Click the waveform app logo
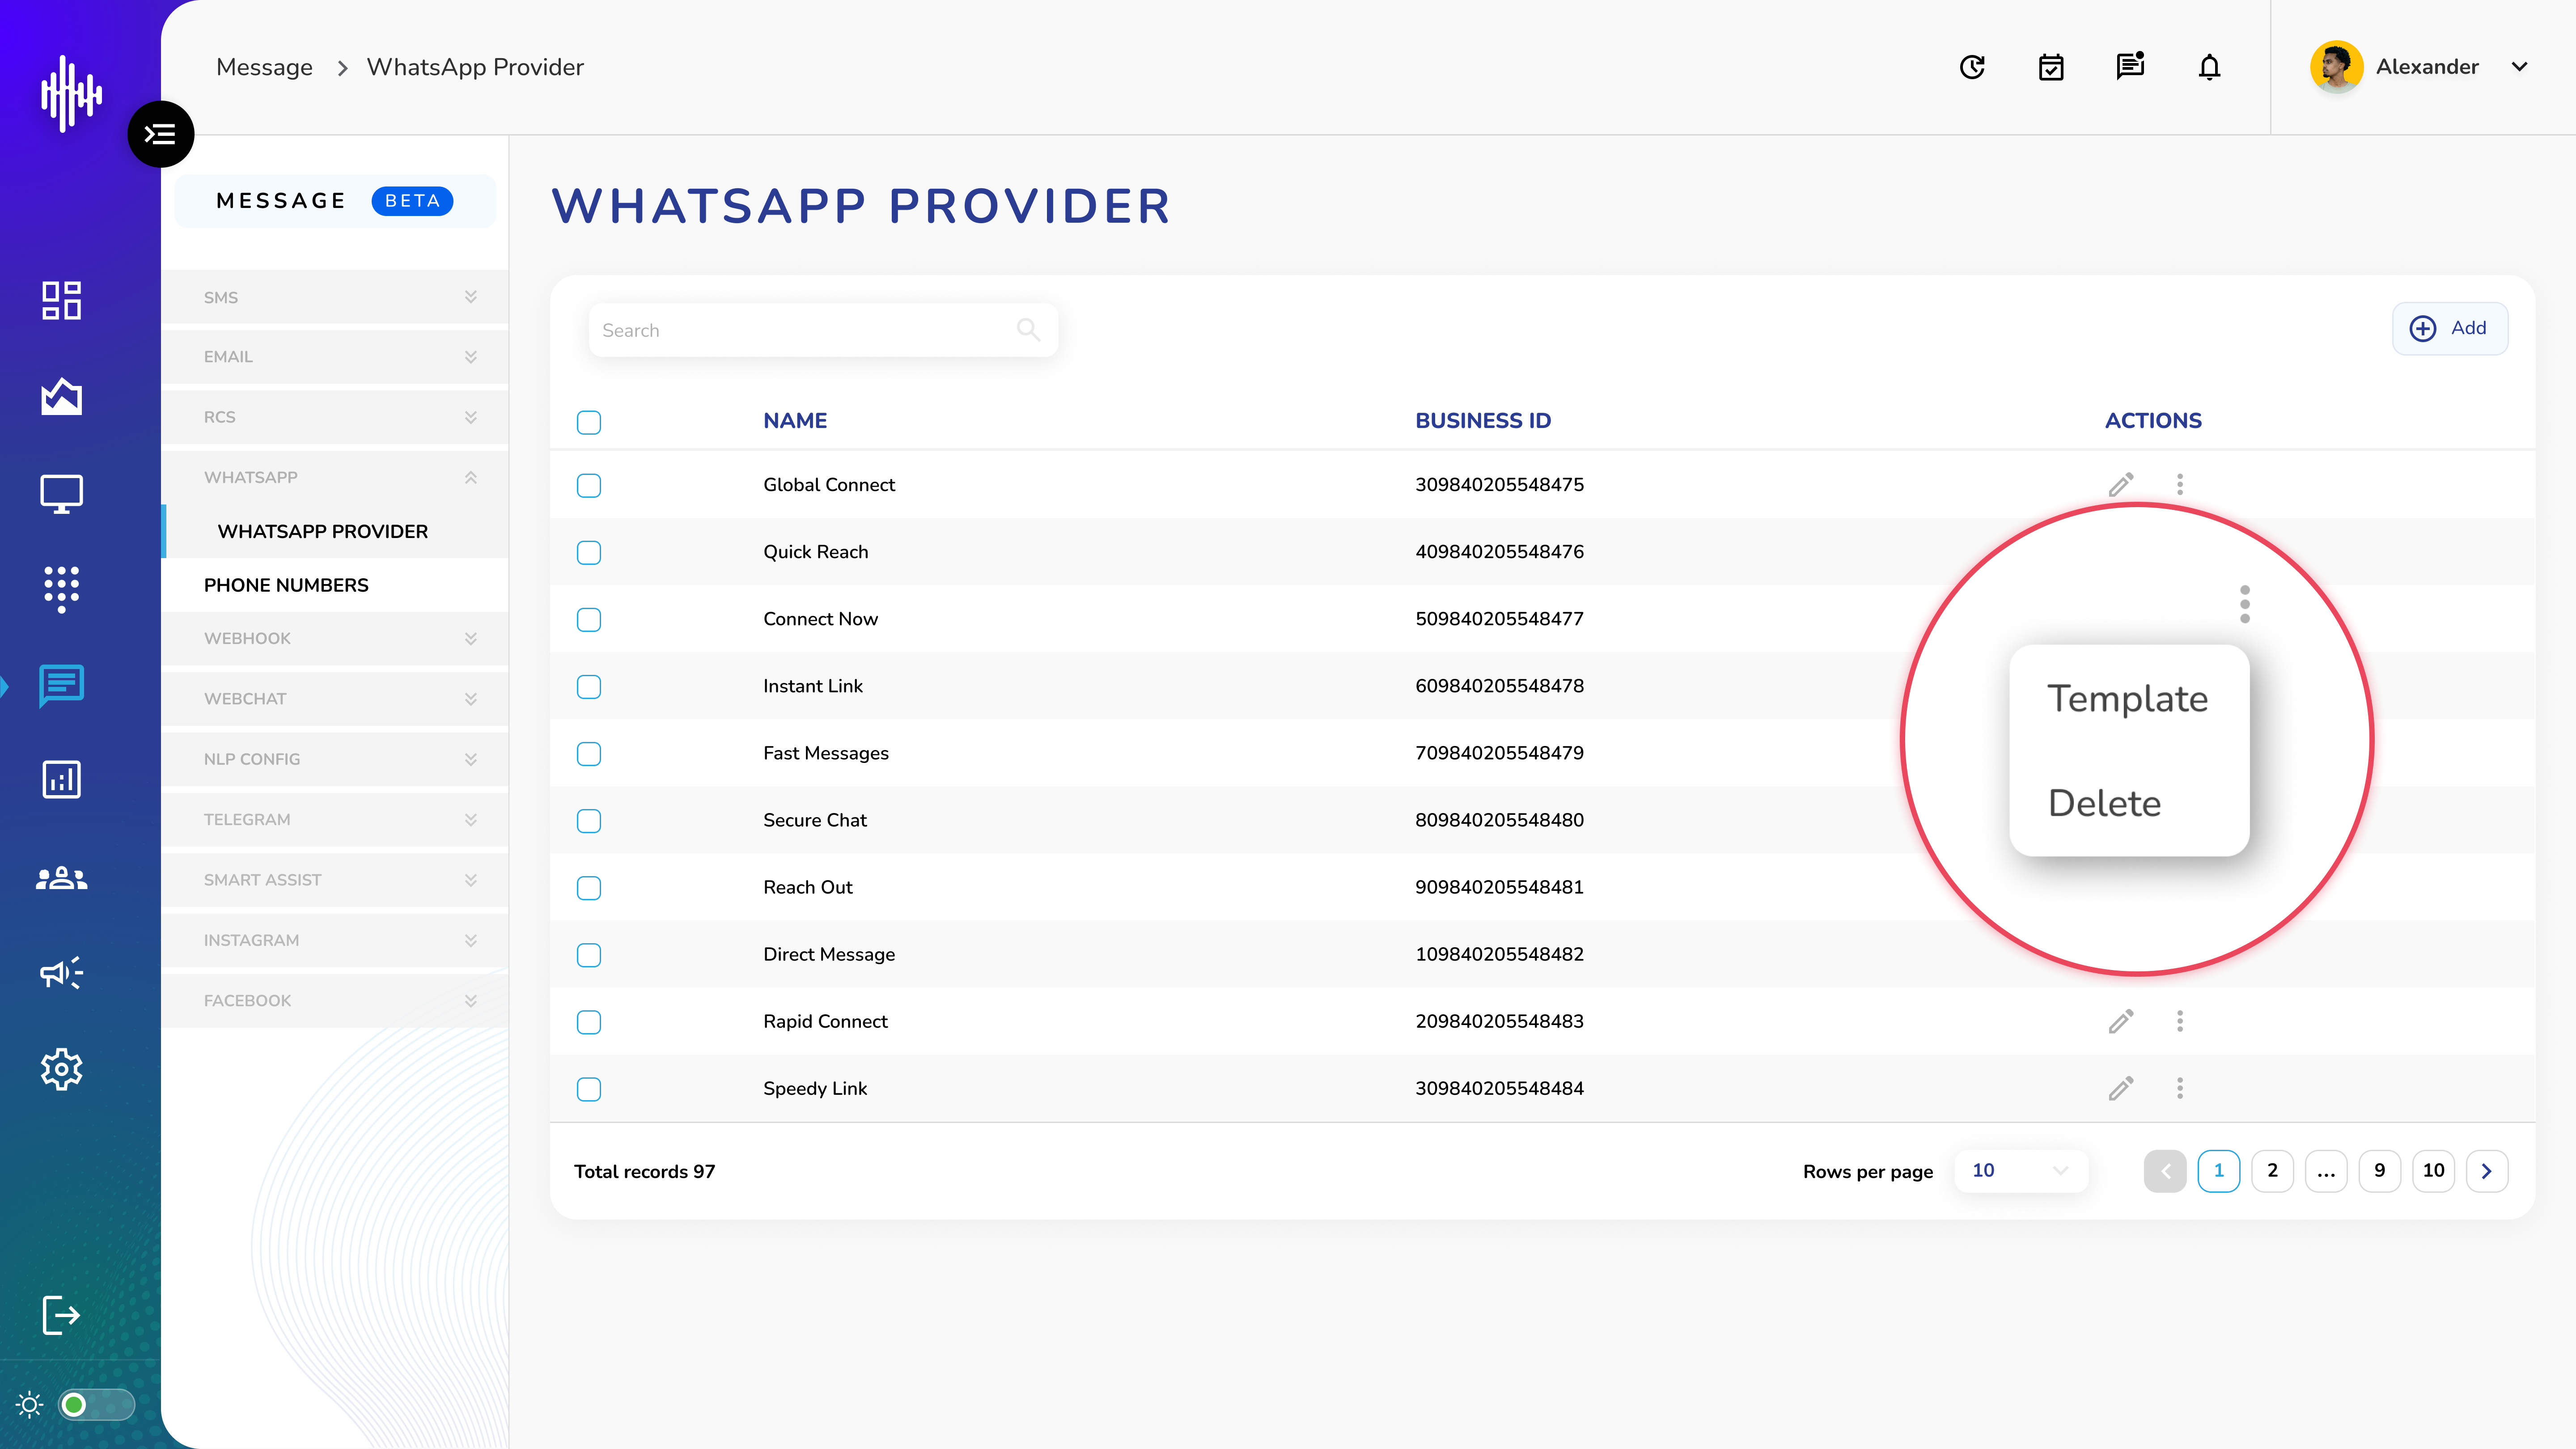 71,93
